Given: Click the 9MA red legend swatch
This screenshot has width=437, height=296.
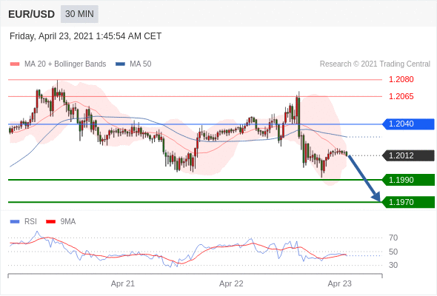Looking at the screenshot, I should pos(50,222).
